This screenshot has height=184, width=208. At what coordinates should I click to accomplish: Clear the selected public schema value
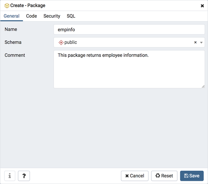[195, 42]
